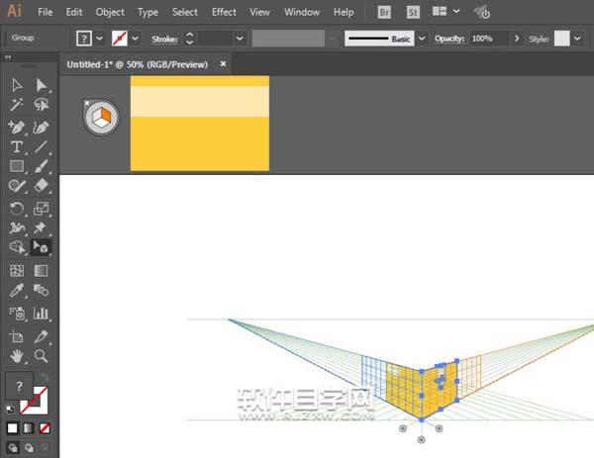Open the Help menu

tap(344, 12)
